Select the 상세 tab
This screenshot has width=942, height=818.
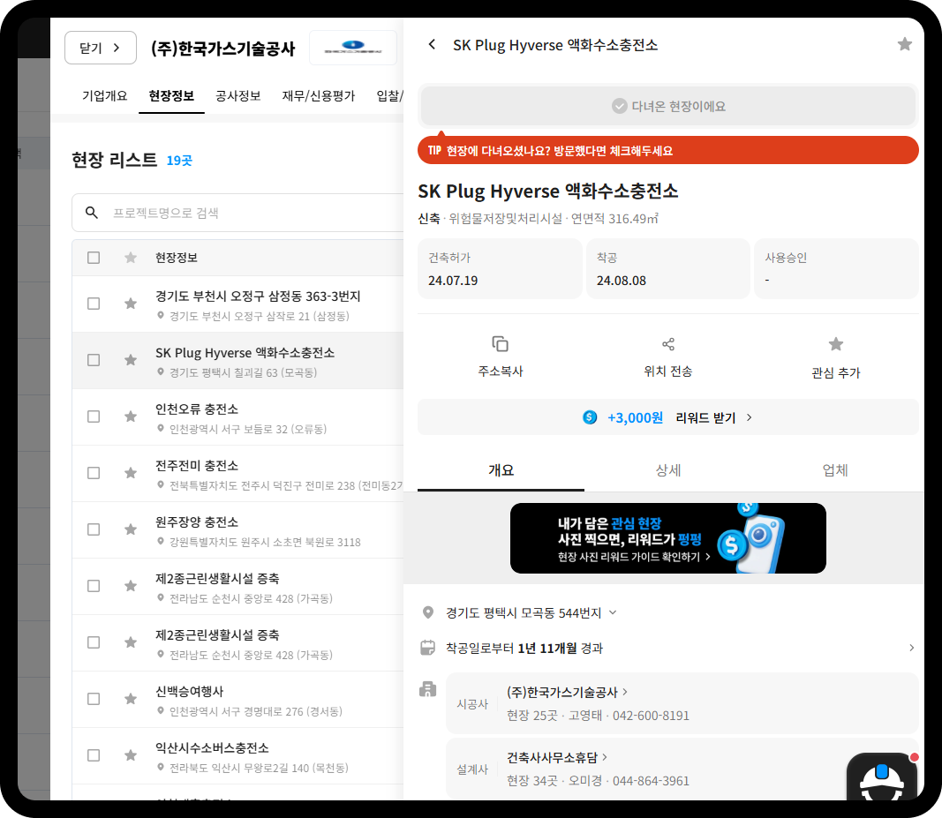[668, 470]
